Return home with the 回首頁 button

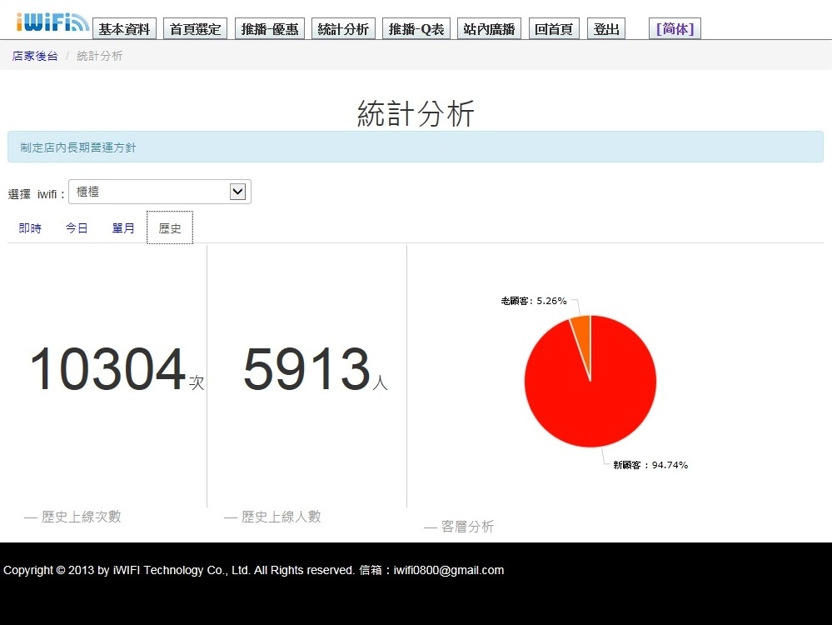554,28
